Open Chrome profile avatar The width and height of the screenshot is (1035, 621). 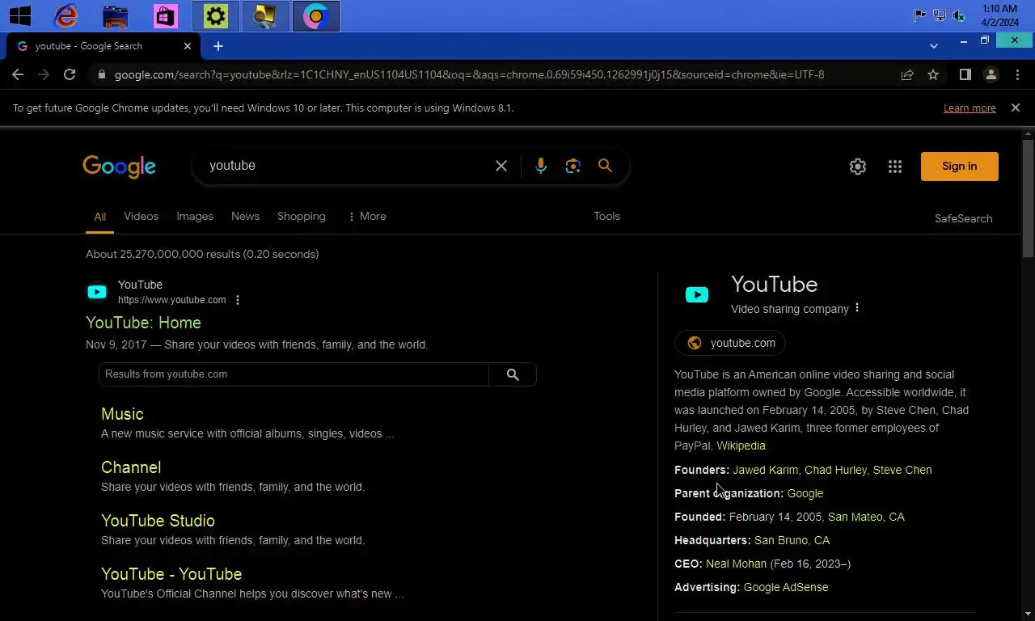(991, 74)
